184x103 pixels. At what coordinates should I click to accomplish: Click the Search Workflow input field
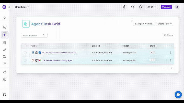coord(32,35)
